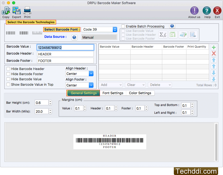
Task: Click the Copy barcode toolbar icon
Action: [6, 11]
